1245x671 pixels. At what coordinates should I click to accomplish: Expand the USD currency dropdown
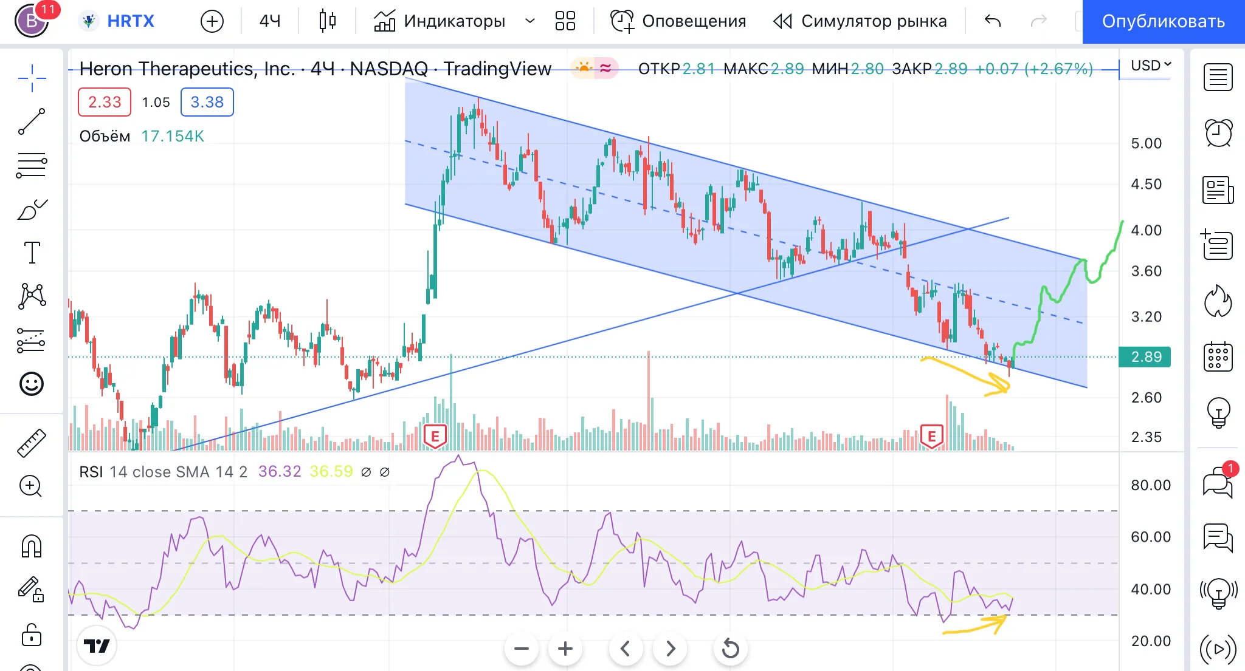tap(1151, 65)
